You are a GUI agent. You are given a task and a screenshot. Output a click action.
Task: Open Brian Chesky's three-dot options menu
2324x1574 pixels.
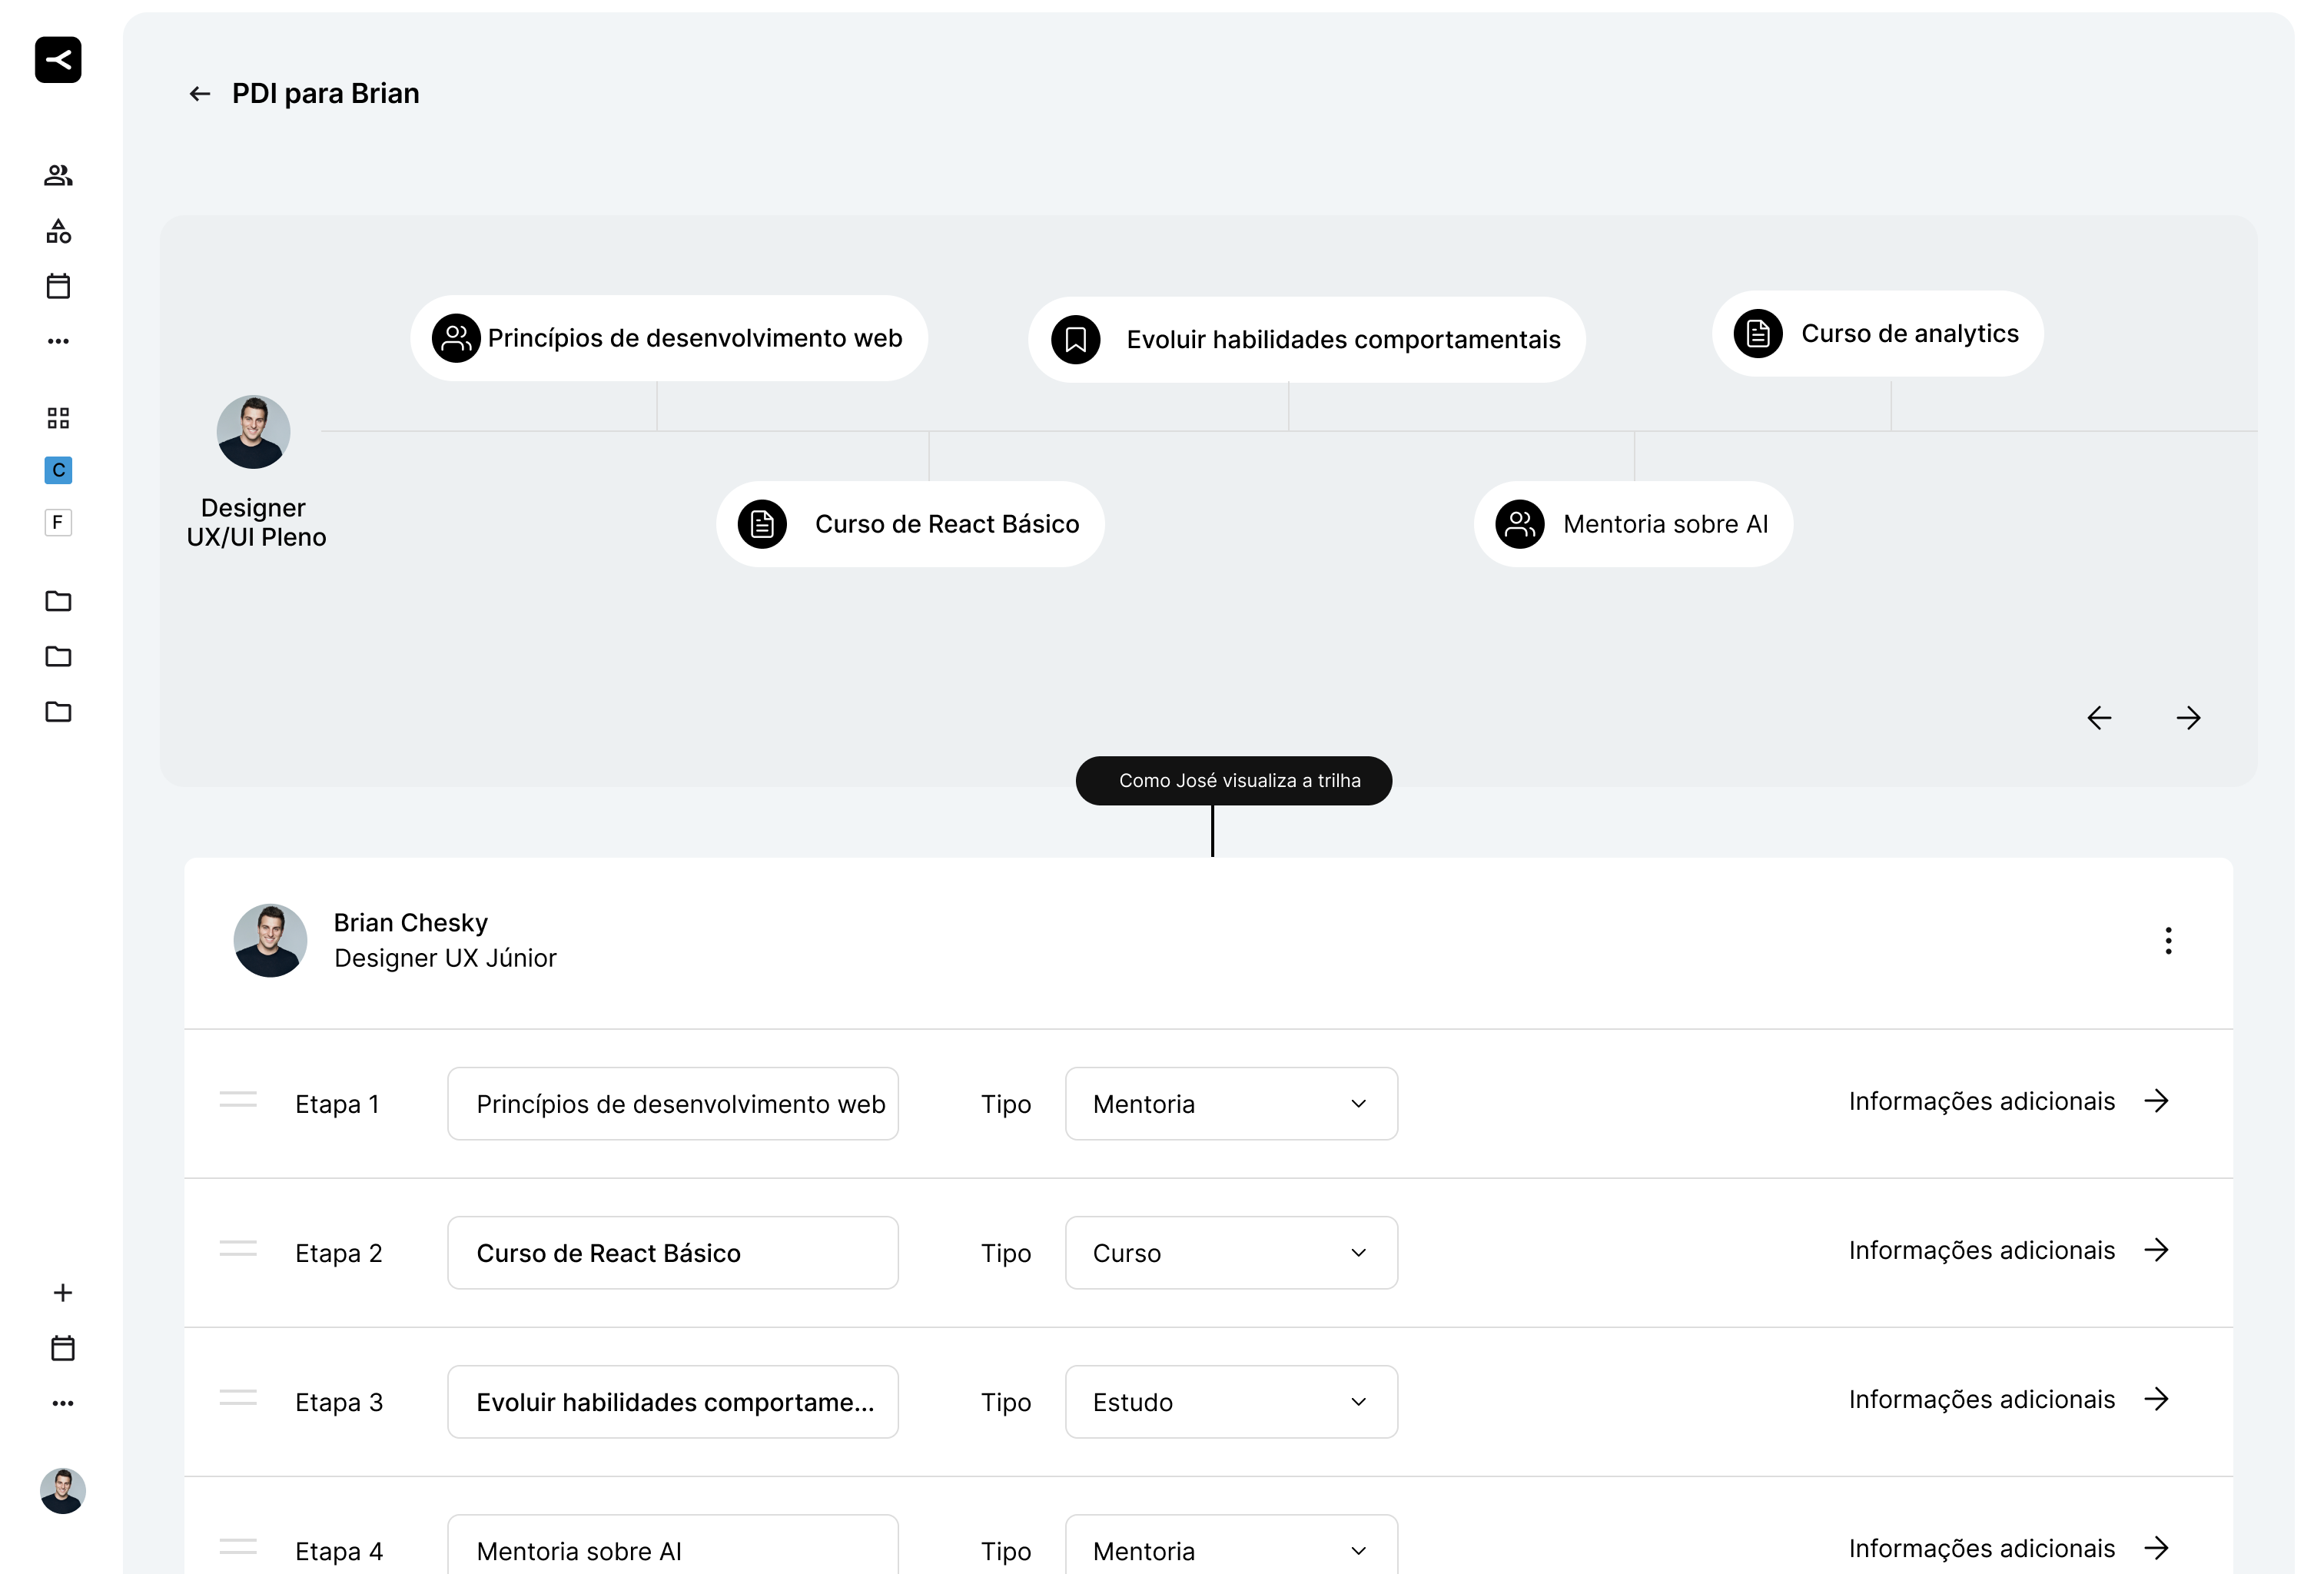[2167, 941]
